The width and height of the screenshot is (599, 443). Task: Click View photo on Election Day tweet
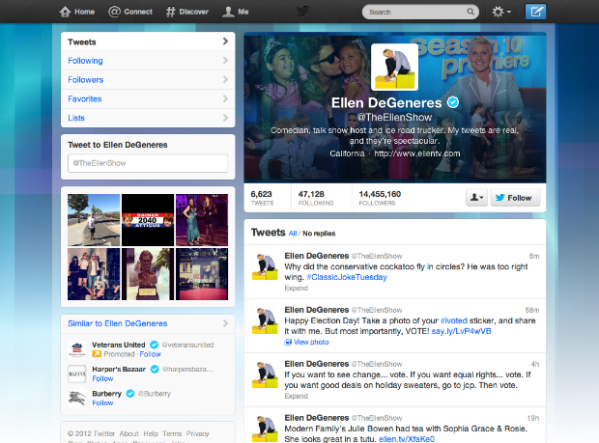311,342
